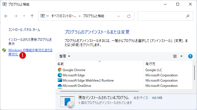
Task: Click Microsoft Corporation publisher for OneDrive
Action: pos(161,86)
